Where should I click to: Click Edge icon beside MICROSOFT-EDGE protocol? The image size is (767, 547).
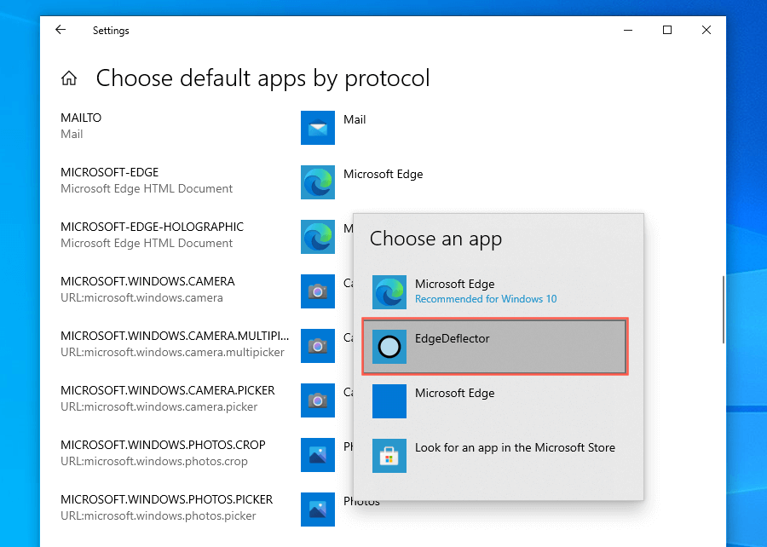(x=318, y=182)
